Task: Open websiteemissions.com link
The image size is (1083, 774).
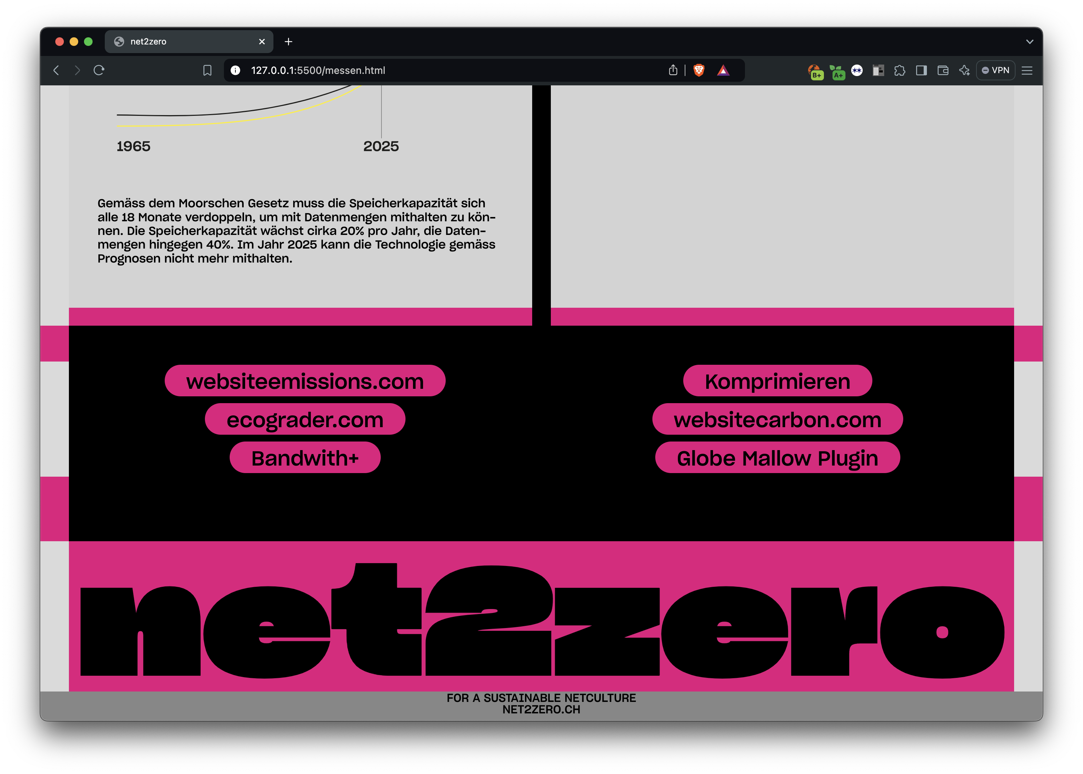Action: (305, 381)
